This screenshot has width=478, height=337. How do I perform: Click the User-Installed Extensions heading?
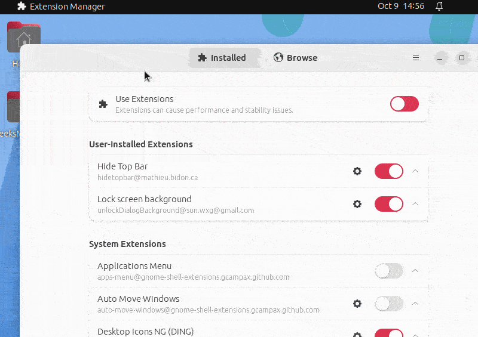(x=141, y=144)
